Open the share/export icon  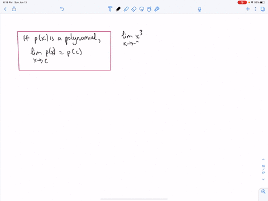coord(14,9)
